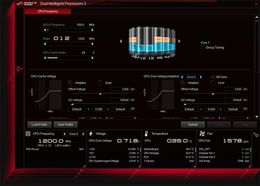Increase CPU Cache Ratio with right arrow

[92, 58]
